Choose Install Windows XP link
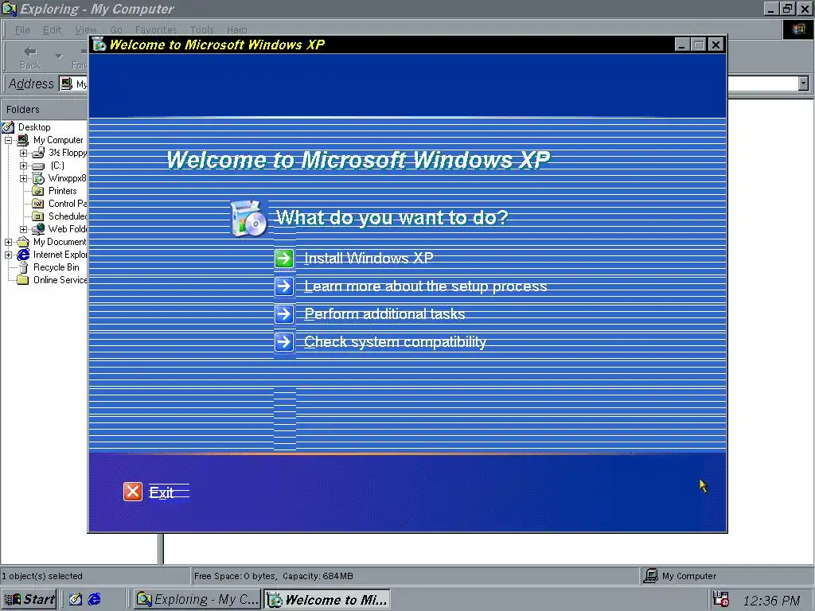This screenshot has height=611, width=815. [369, 259]
